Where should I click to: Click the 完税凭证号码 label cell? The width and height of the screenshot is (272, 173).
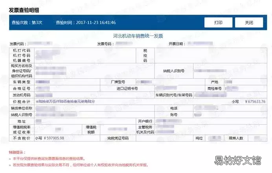118,138
